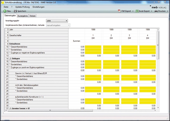Screen dimensions: 170x121
Task: Switch to the Notizen tab
Action: [x=33, y=16]
